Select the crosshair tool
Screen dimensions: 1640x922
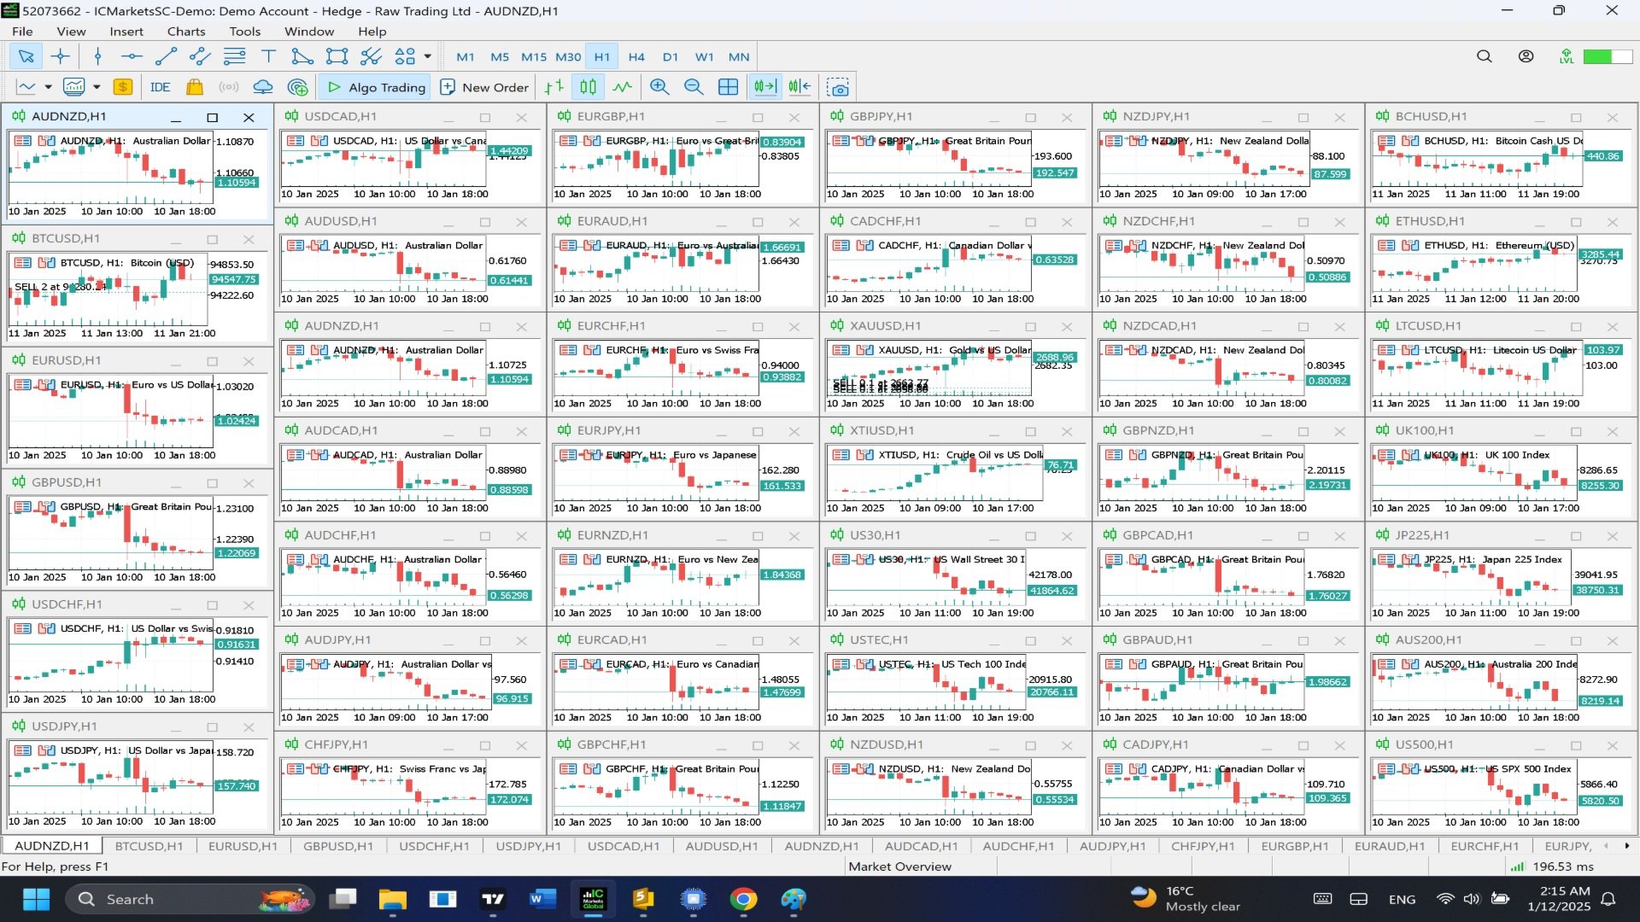coord(60,56)
